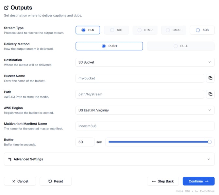Click the Outputs external link icon
Screen dimensions: 219x195
(6, 8)
